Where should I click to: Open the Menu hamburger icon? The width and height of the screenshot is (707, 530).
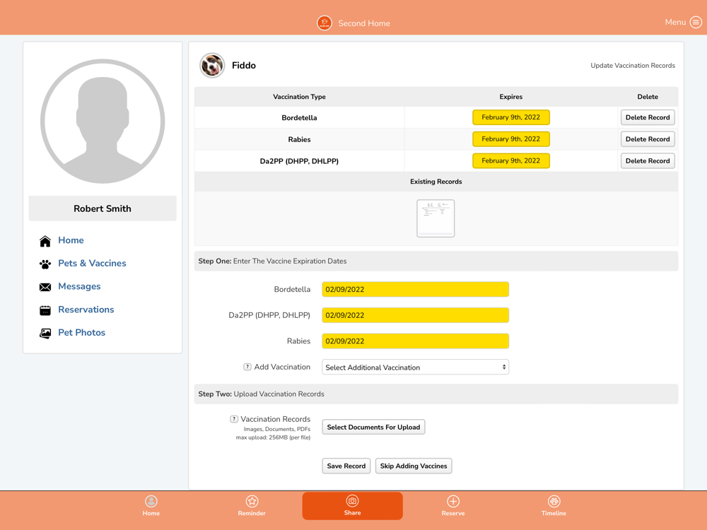(696, 22)
